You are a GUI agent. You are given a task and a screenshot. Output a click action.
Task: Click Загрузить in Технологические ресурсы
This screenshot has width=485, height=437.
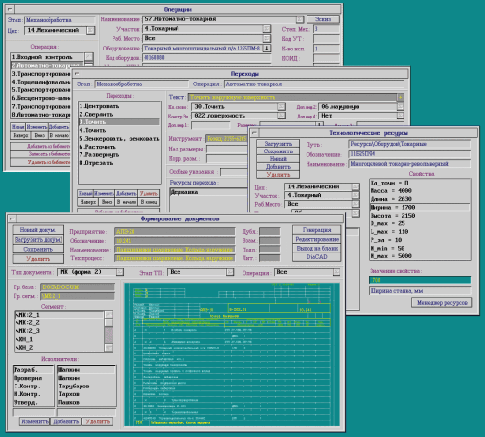[x=278, y=144]
